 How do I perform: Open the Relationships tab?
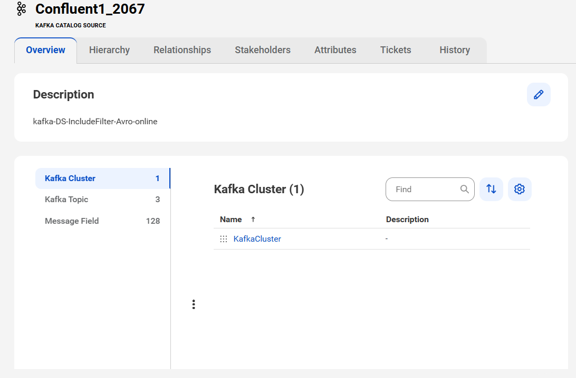click(x=182, y=50)
